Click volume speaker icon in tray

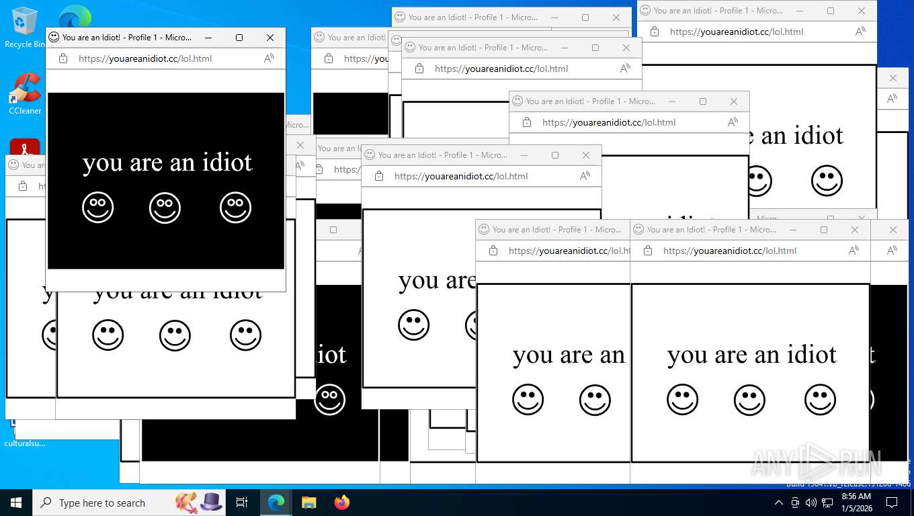coord(811,503)
